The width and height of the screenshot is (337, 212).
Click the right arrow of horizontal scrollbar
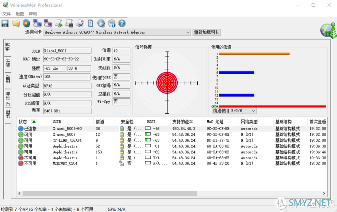pos(324,193)
